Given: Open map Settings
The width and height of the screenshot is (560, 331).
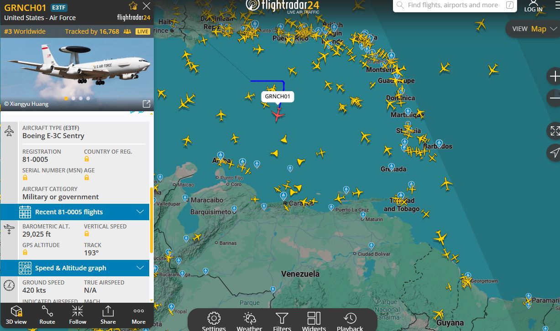Looking at the screenshot, I should pos(214,321).
